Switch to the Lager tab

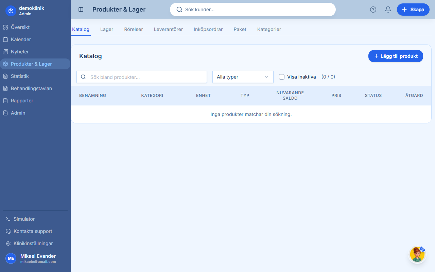click(107, 29)
